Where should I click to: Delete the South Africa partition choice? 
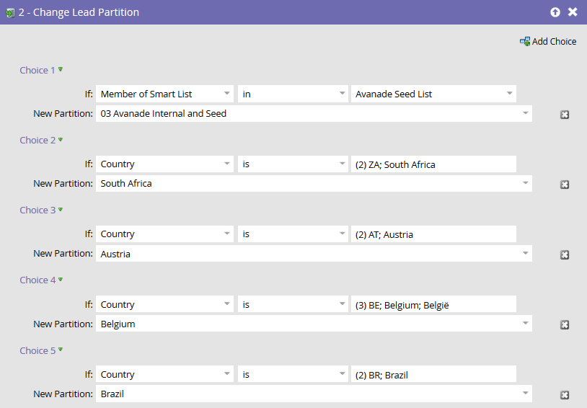pyautogui.click(x=565, y=185)
